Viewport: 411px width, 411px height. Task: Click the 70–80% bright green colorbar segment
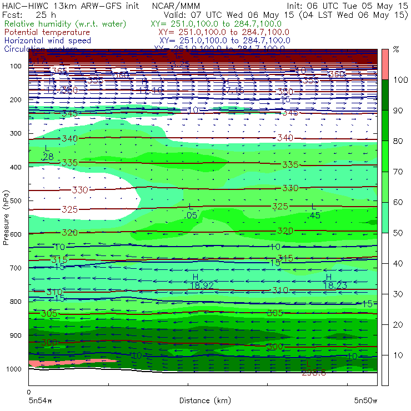[x=385, y=156]
